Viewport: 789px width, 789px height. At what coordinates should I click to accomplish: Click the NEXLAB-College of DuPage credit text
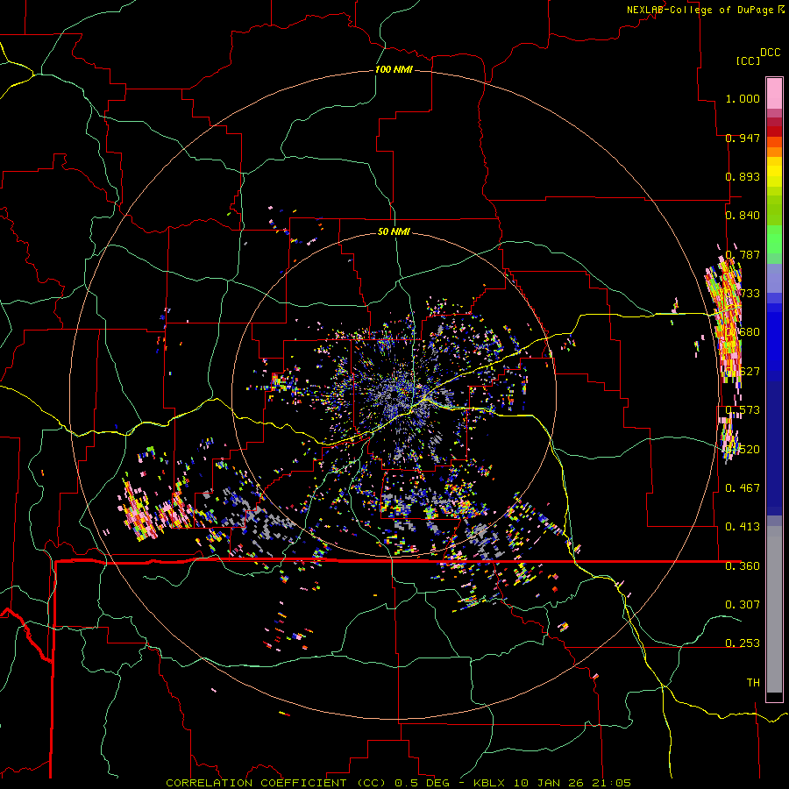point(700,10)
